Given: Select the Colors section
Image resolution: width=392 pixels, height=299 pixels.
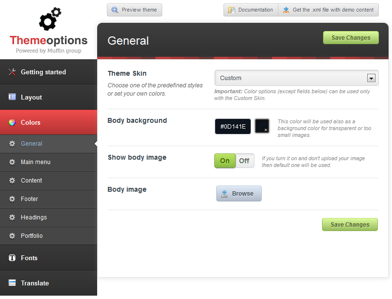Looking at the screenshot, I should coord(49,122).
